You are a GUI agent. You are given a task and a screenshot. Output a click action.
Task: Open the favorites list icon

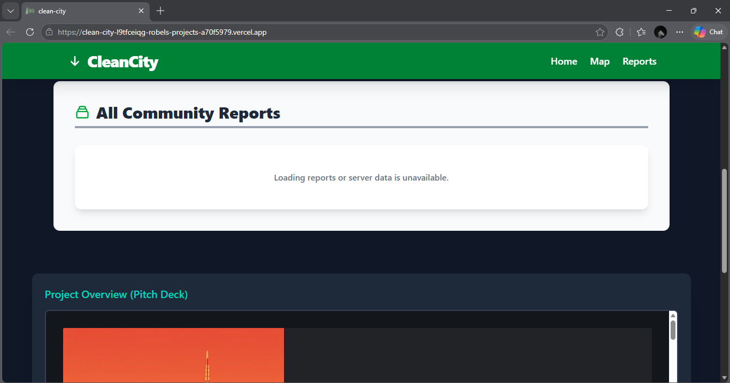(641, 32)
